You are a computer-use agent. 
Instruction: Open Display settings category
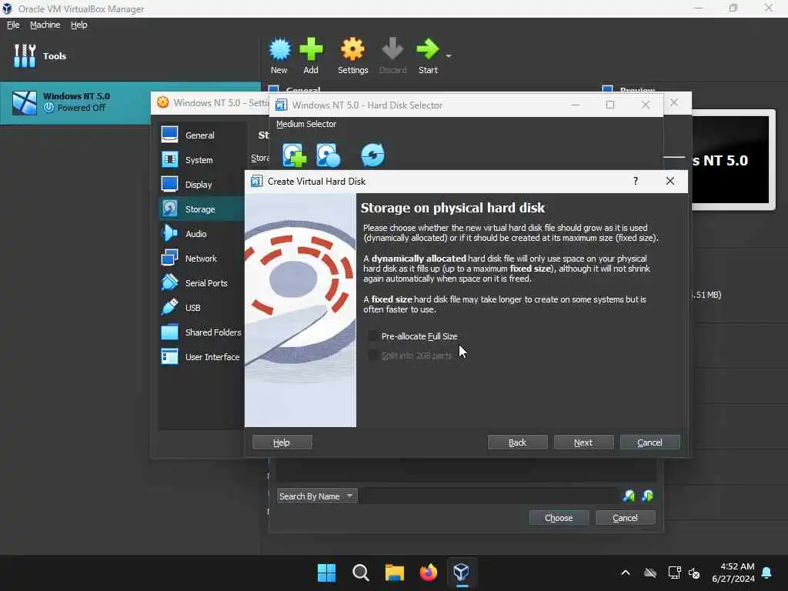[x=201, y=185]
